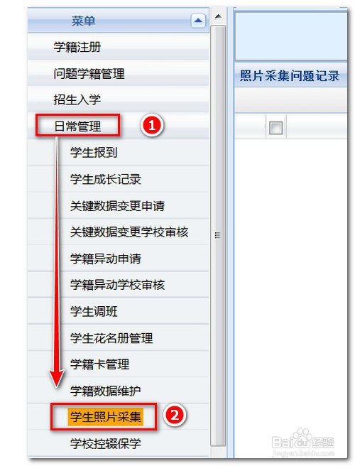Expand the 问题学籍管理 menu section
Screen dimensions: 355x466
tap(119, 73)
